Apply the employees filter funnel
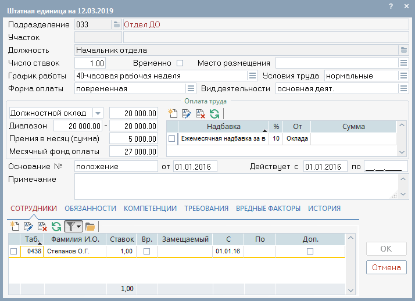 [x=70, y=227]
